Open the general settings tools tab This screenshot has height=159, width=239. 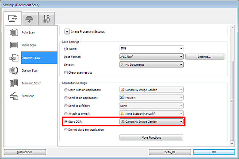point(46,19)
